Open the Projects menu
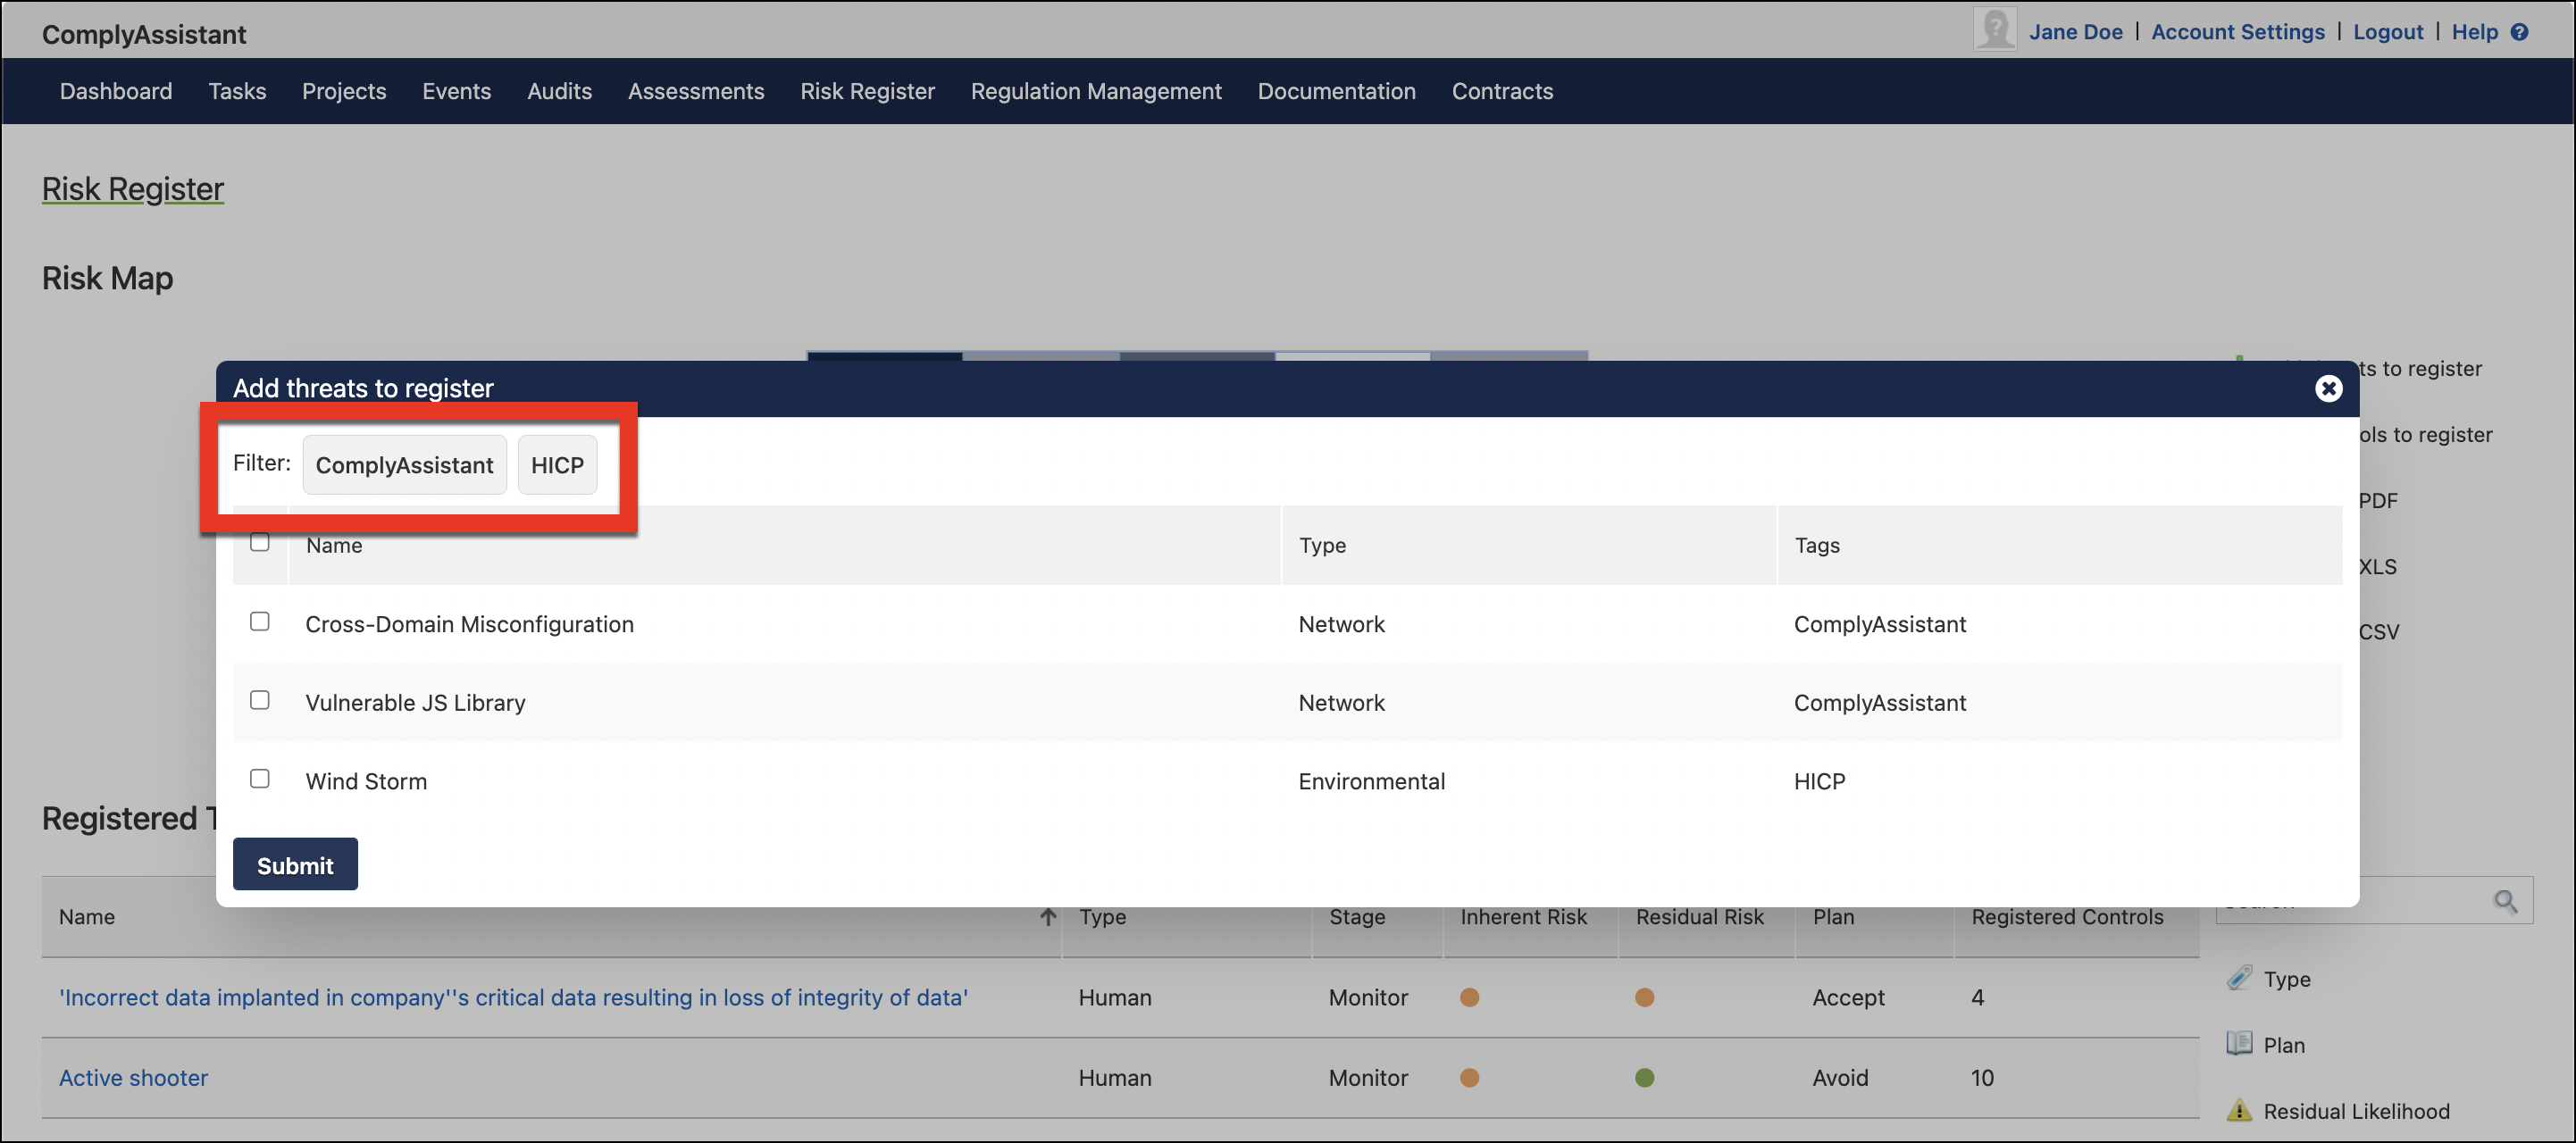Screen dimensions: 2576x1143 click(x=344, y=91)
